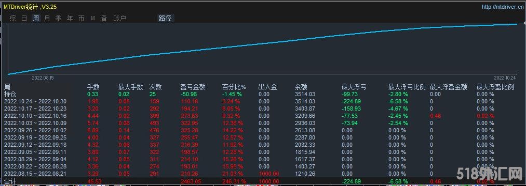Open the 备 notes tab

(104, 19)
